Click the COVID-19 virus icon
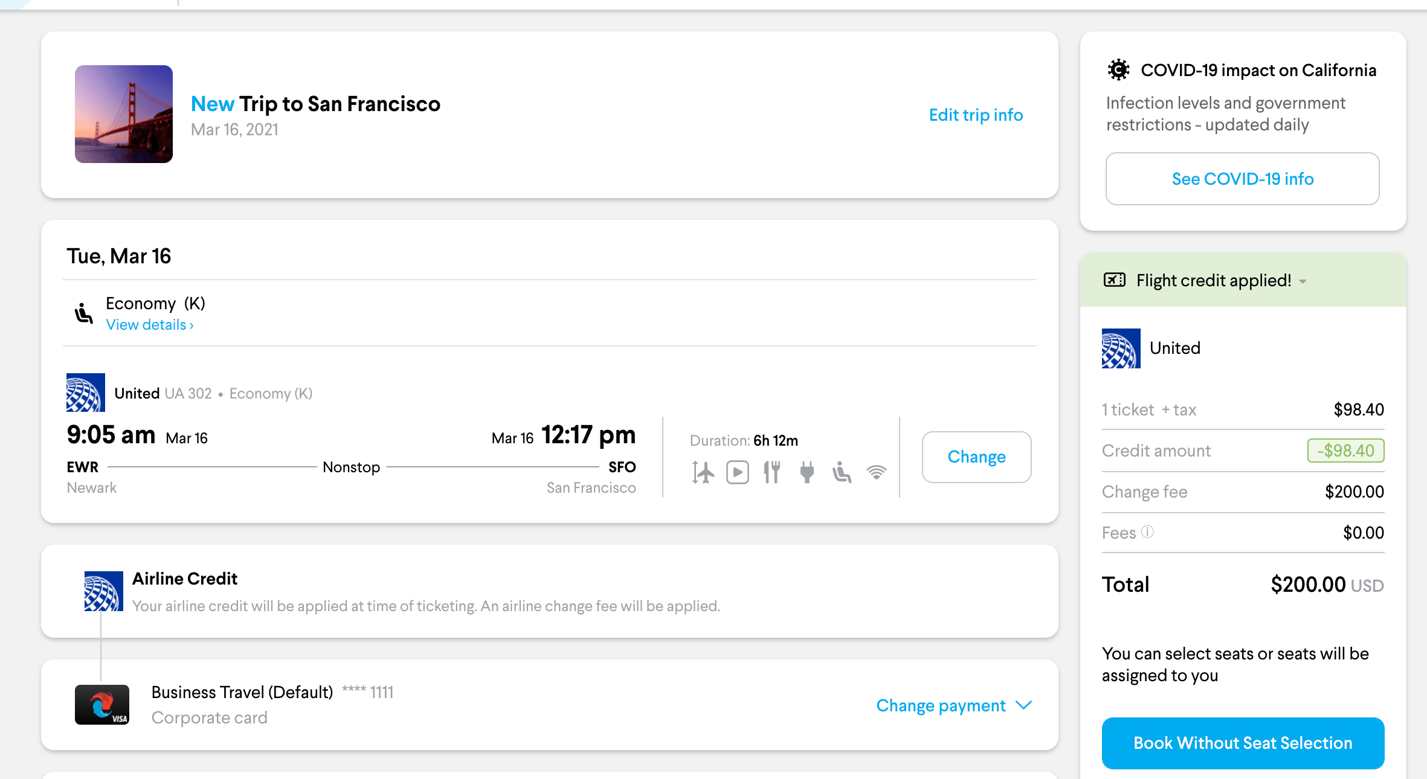Screen dimensions: 1427x779 click(x=1118, y=70)
